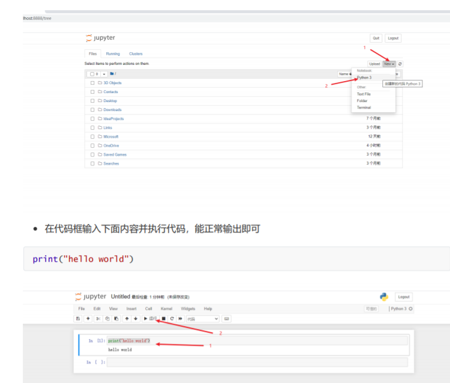The image size is (450, 383).
Task: Open the command palette keyboard icon
Action: (x=226, y=319)
